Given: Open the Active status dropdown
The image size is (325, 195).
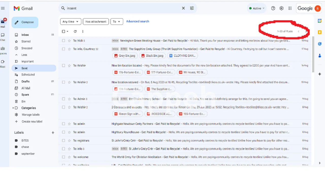Looking at the screenshot, I should [x=257, y=8].
